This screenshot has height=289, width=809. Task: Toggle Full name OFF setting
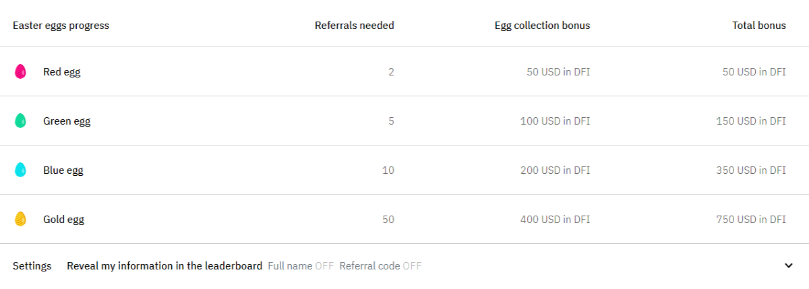coord(301,265)
